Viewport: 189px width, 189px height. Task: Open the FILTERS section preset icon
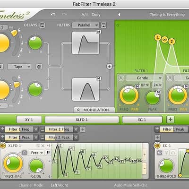point(103,25)
